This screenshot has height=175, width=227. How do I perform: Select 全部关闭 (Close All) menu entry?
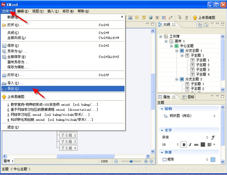click(x=63, y=38)
